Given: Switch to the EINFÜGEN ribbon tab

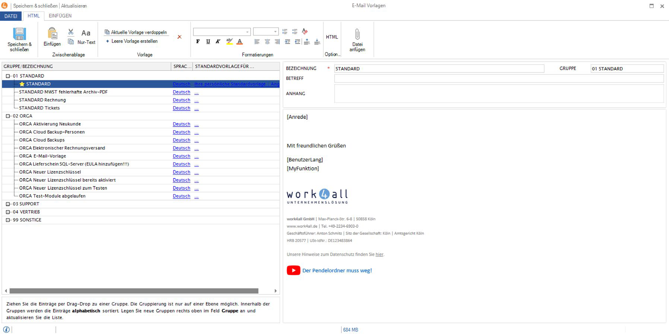Looking at the screenshot, I should coord(60,16).
